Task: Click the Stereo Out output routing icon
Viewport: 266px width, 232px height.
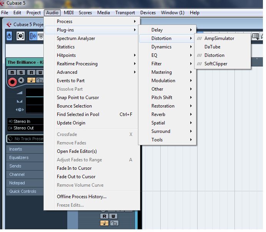Action: coord(10,128)
